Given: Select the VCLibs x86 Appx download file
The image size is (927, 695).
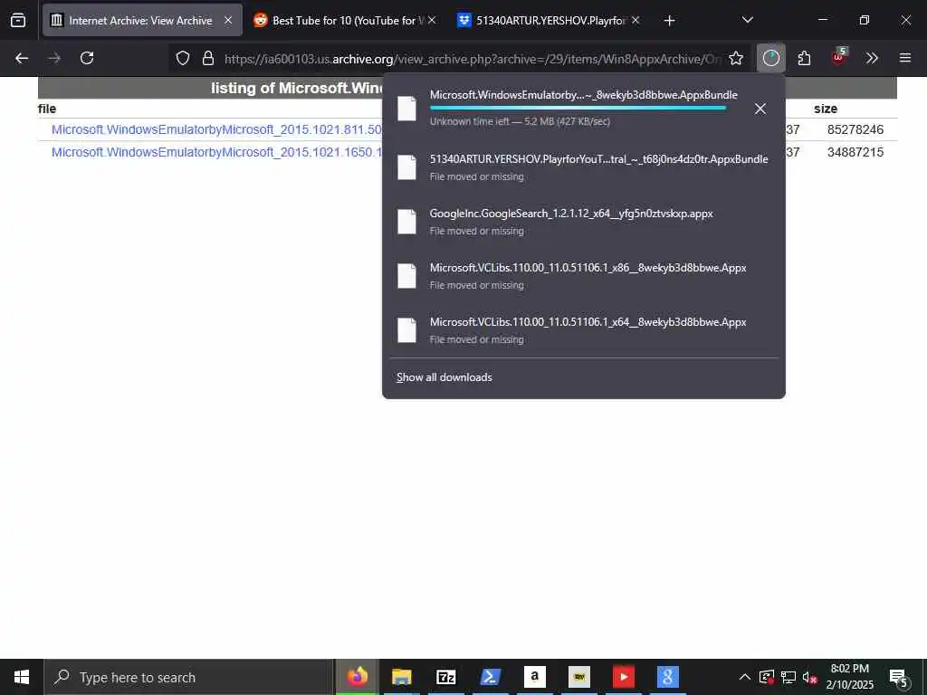Looking at the screenshot, I should pyautogui.click(x=584, y=276).
